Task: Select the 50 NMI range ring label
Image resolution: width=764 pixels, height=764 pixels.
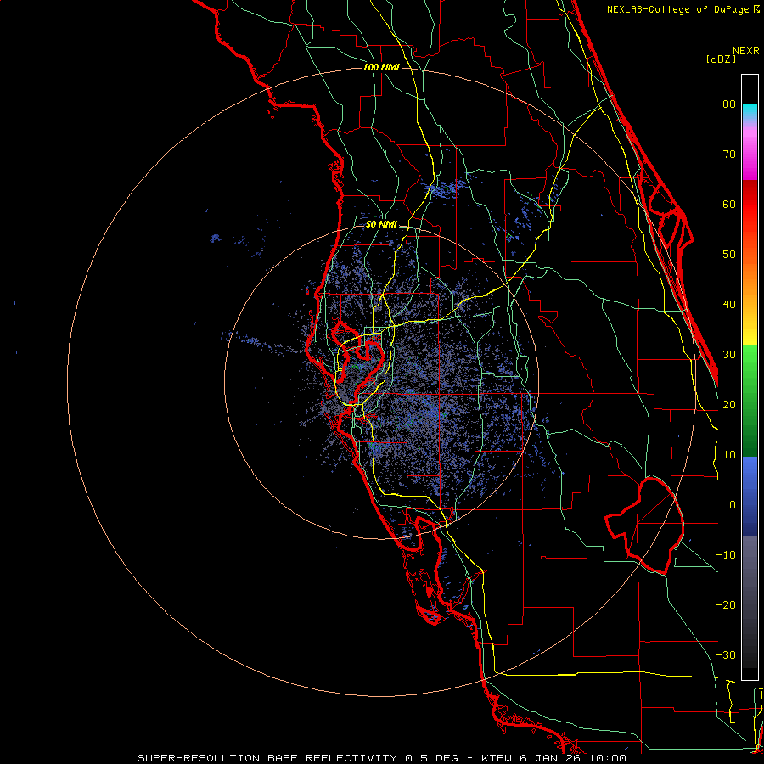Action: [381, 225]
